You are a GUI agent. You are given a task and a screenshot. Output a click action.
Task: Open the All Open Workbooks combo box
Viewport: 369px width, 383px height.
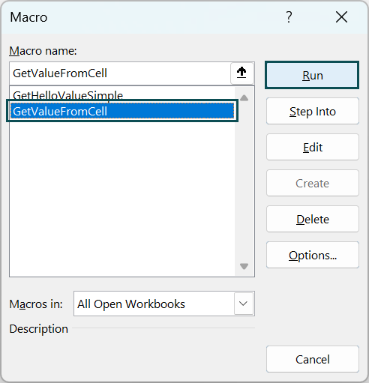pyautogui.click(x=164, y=304)
